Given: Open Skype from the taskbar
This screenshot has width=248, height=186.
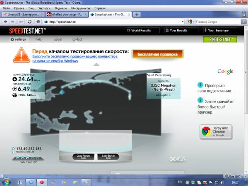Looking at the screenshot, I should click(x=31, y=182).
